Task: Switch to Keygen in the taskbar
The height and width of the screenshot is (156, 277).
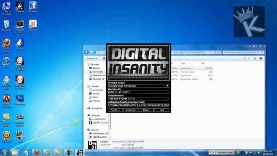Action: coord(80,153)
